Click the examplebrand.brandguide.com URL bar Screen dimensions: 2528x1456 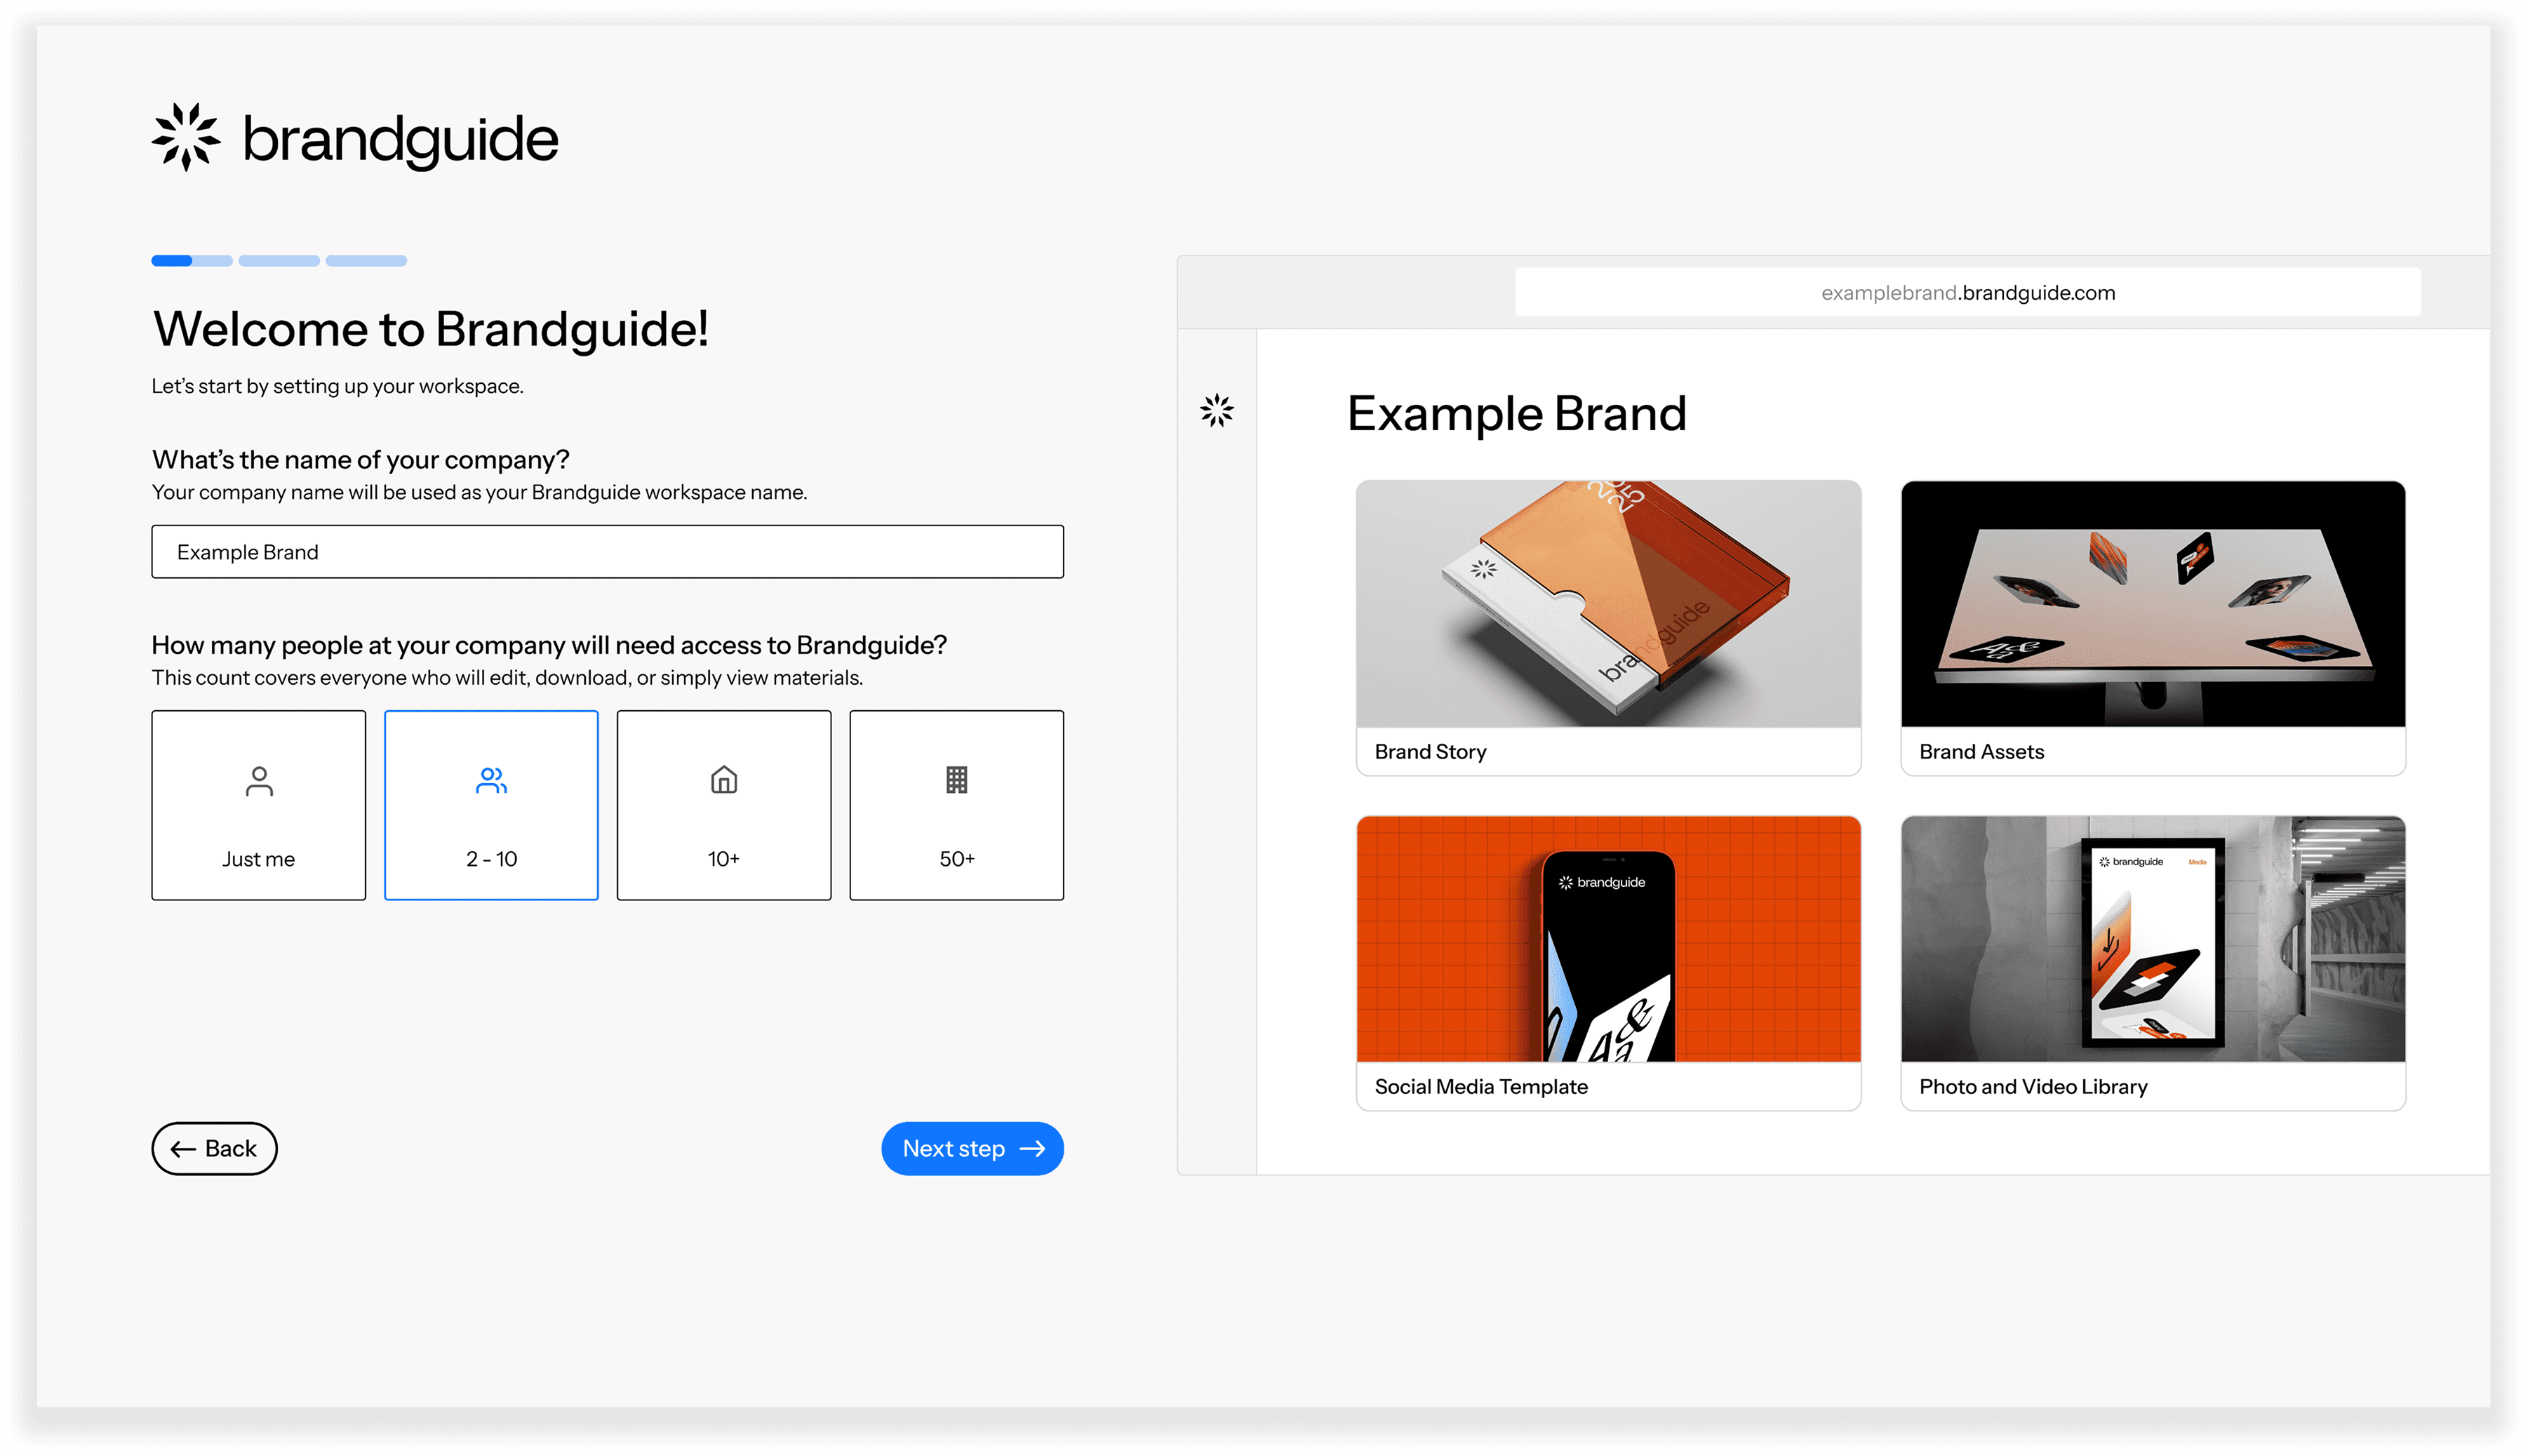click(1966, 292)
